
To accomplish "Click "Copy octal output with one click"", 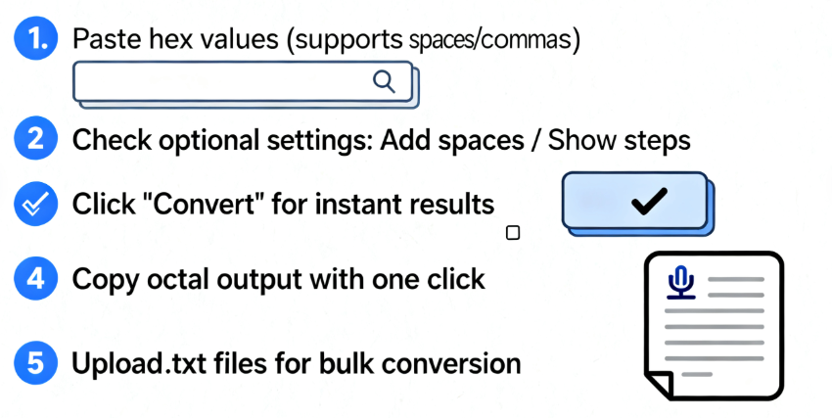I will (x=279, y=279).
